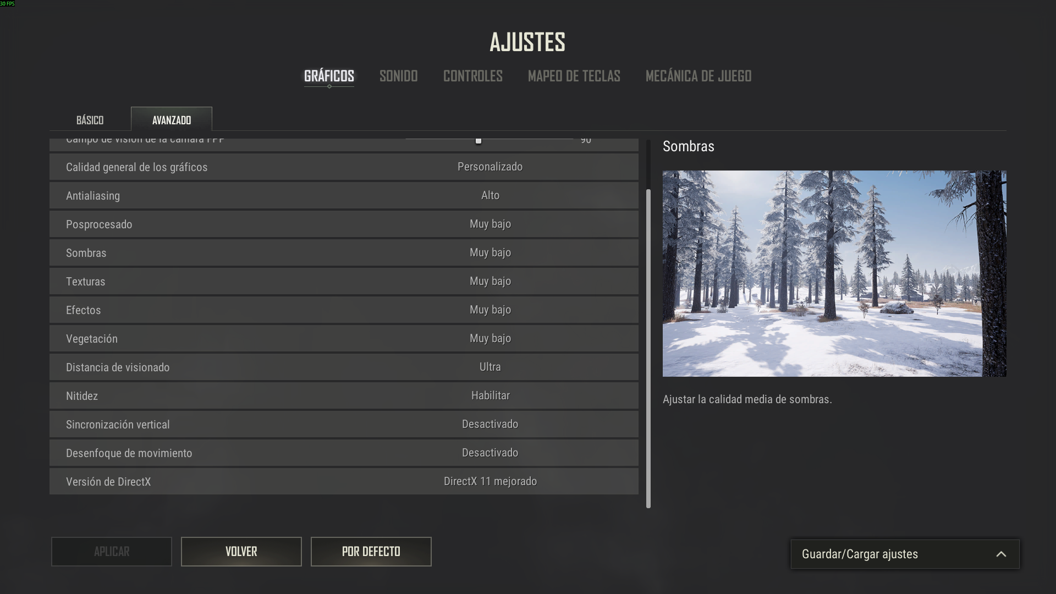The width and height of the screenshot is (1056, 594).
Task: Expand the Guardar/Cargar ajustes chevron
Action: (1000, 554)
